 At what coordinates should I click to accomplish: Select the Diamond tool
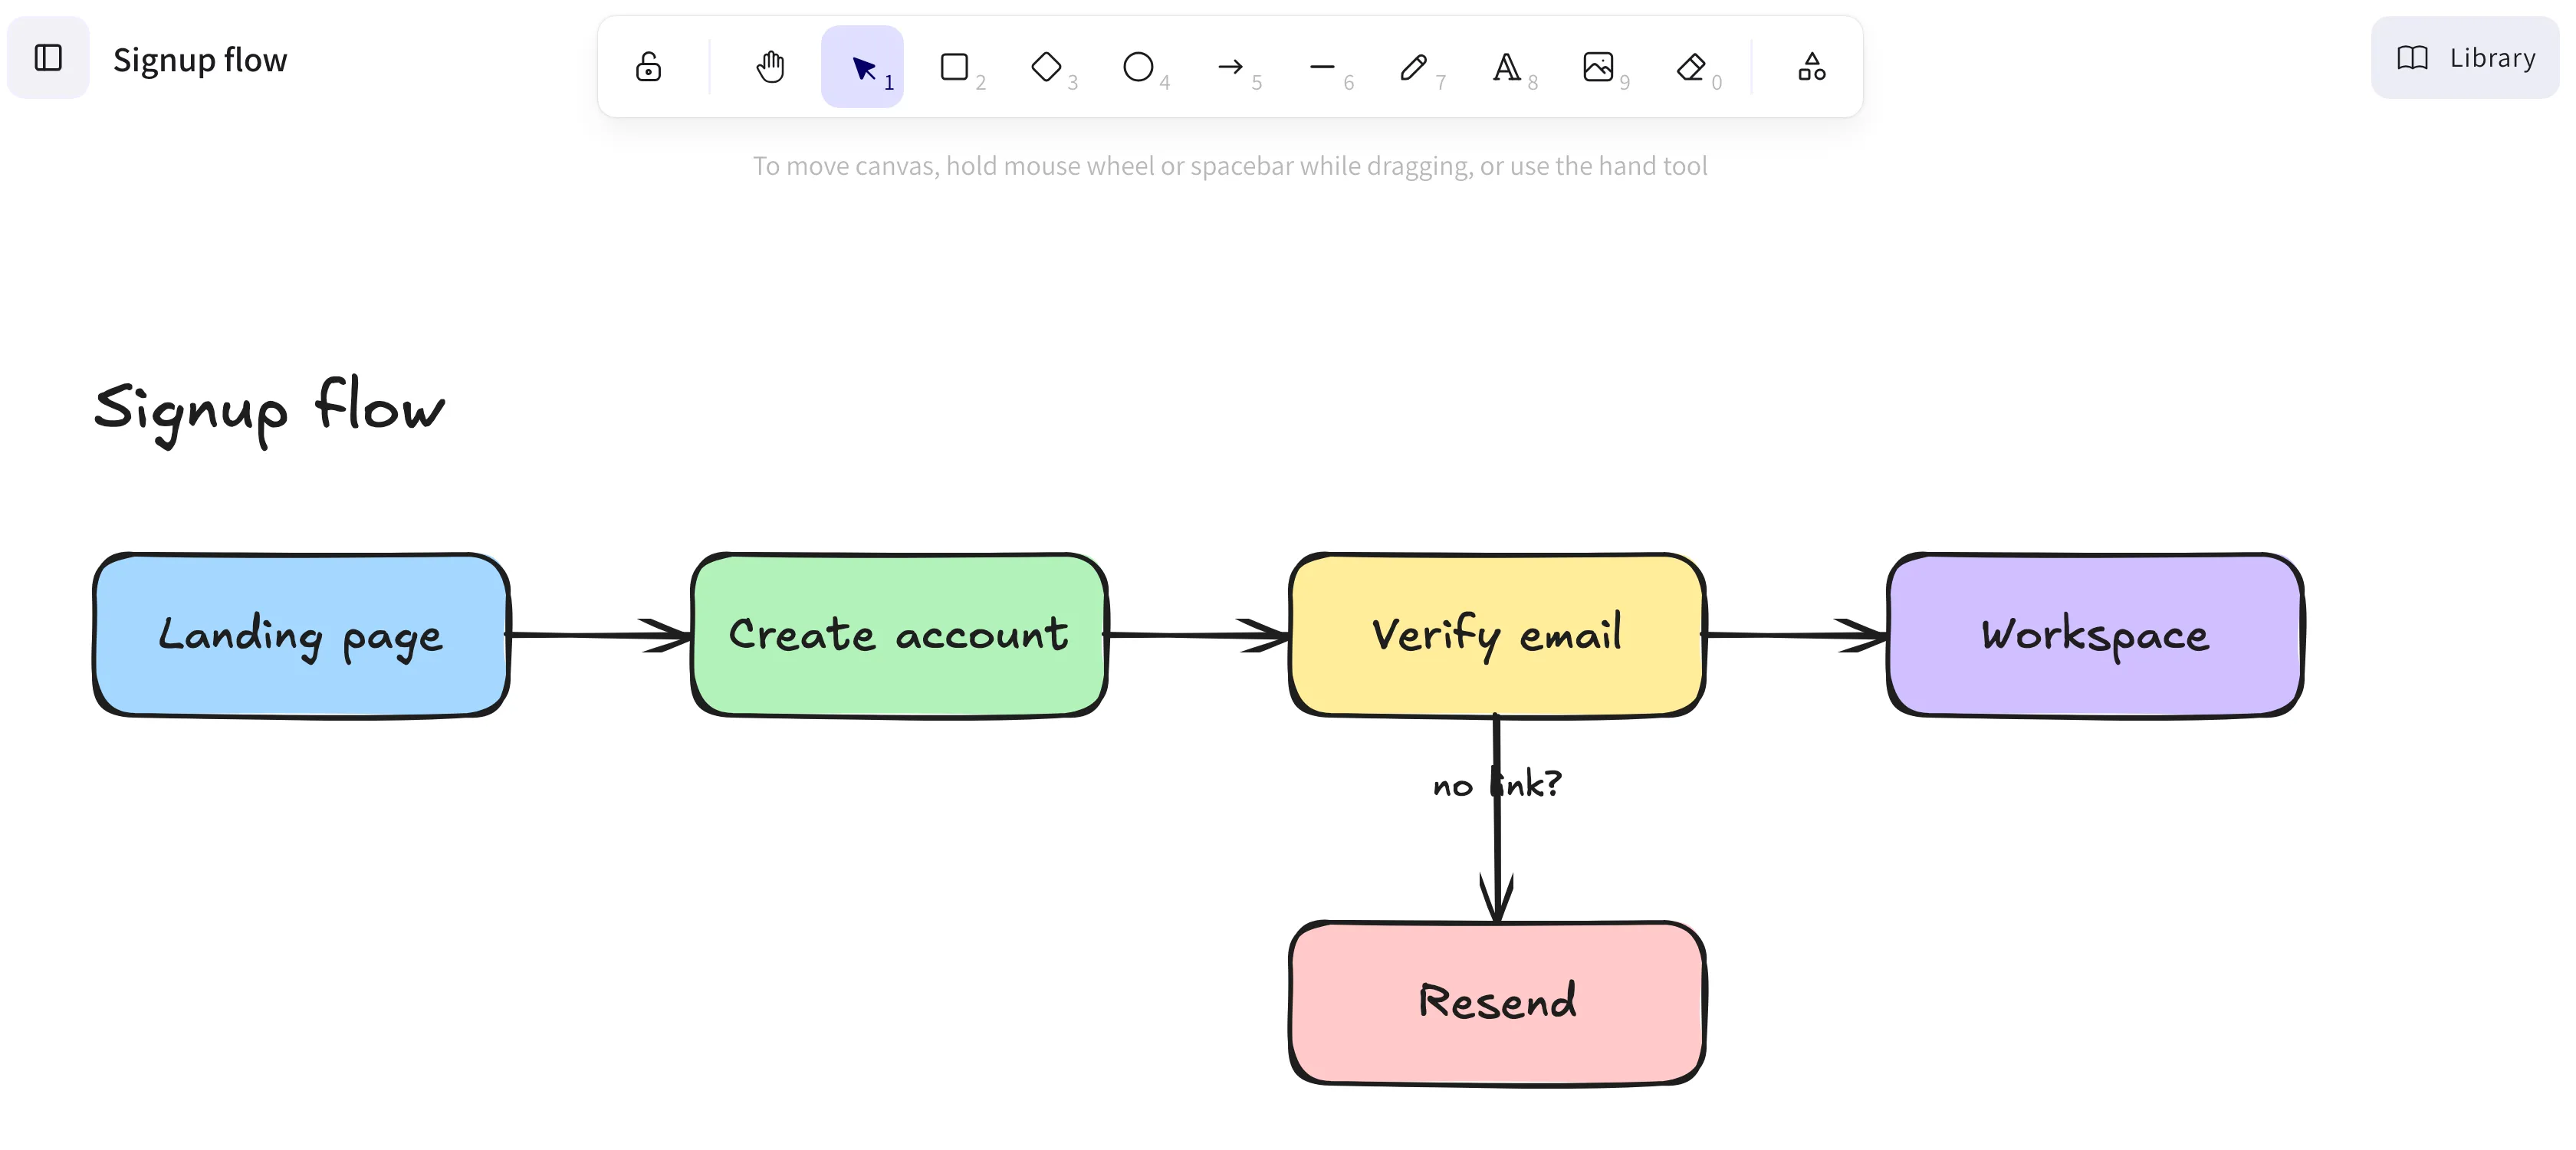pos(1046,67)
